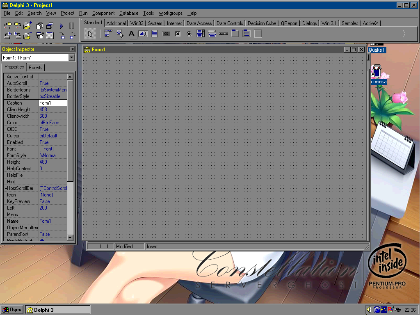The height and width of the screenshot is (315, 420).
Task: Toggle form/unit view icon
Action: coord(40,35)
